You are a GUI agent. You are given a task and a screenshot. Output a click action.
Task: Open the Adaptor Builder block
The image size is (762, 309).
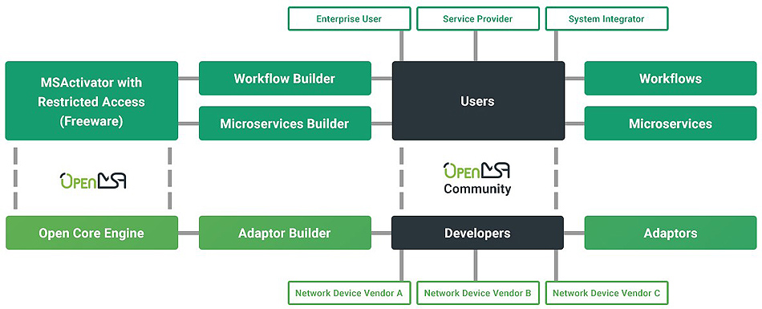click(x=285, y=233)
